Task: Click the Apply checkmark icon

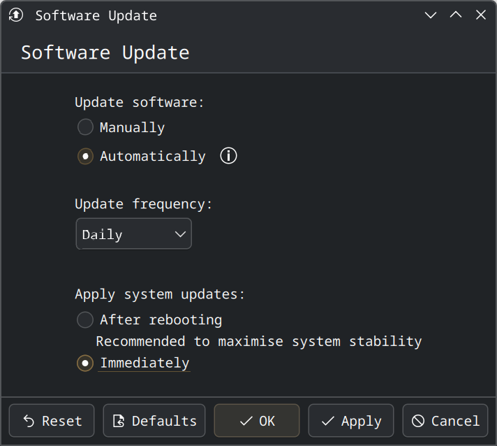Action: click(327, 421)
